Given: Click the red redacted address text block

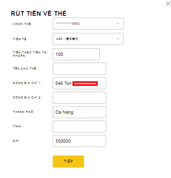Looking at the screenshot, I should pos(85,84).
